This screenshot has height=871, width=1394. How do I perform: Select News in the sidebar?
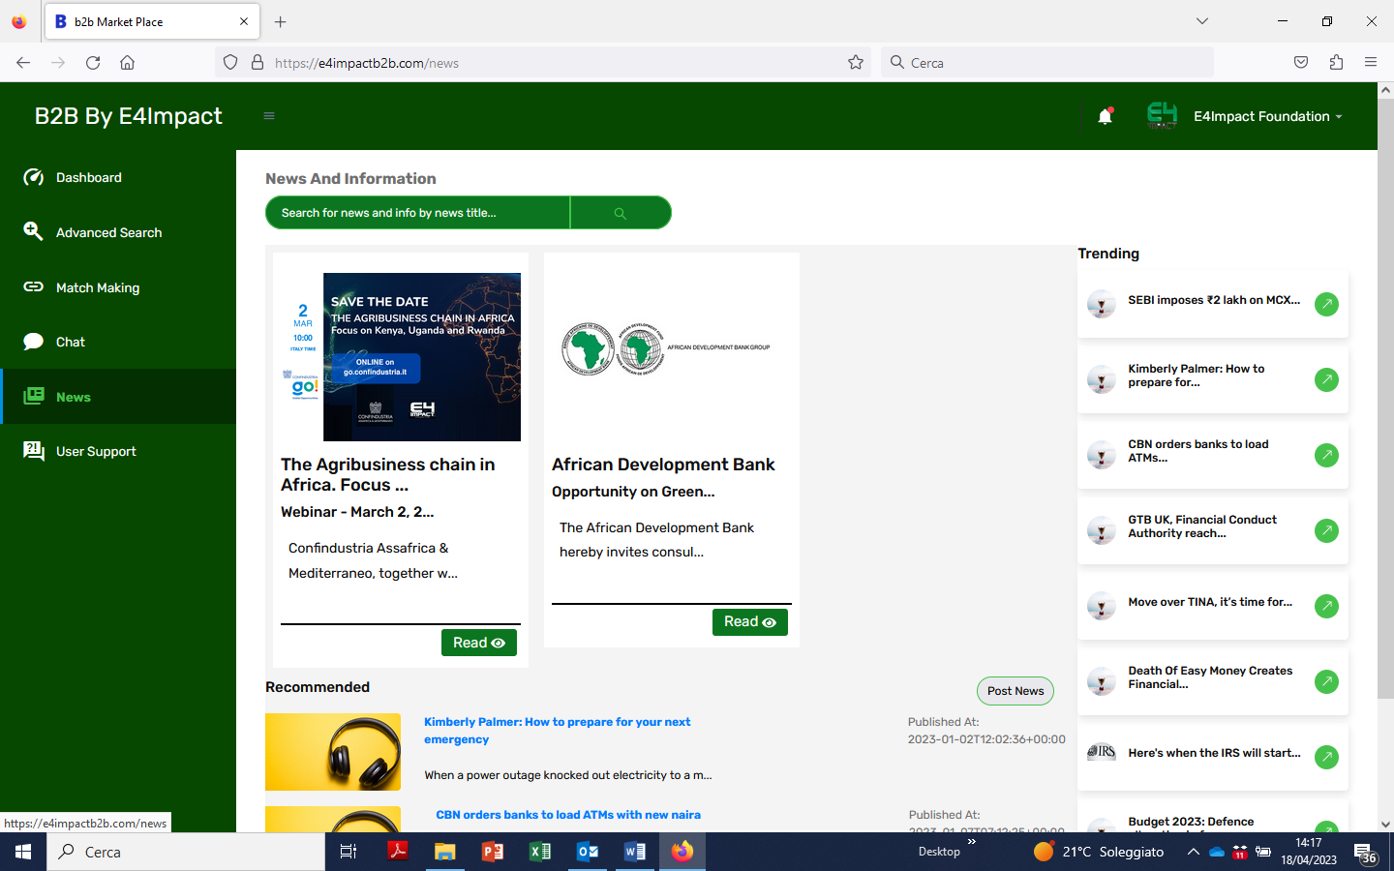point(118,397)
